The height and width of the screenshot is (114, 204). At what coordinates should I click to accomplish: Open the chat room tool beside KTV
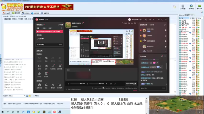[53, 59]
